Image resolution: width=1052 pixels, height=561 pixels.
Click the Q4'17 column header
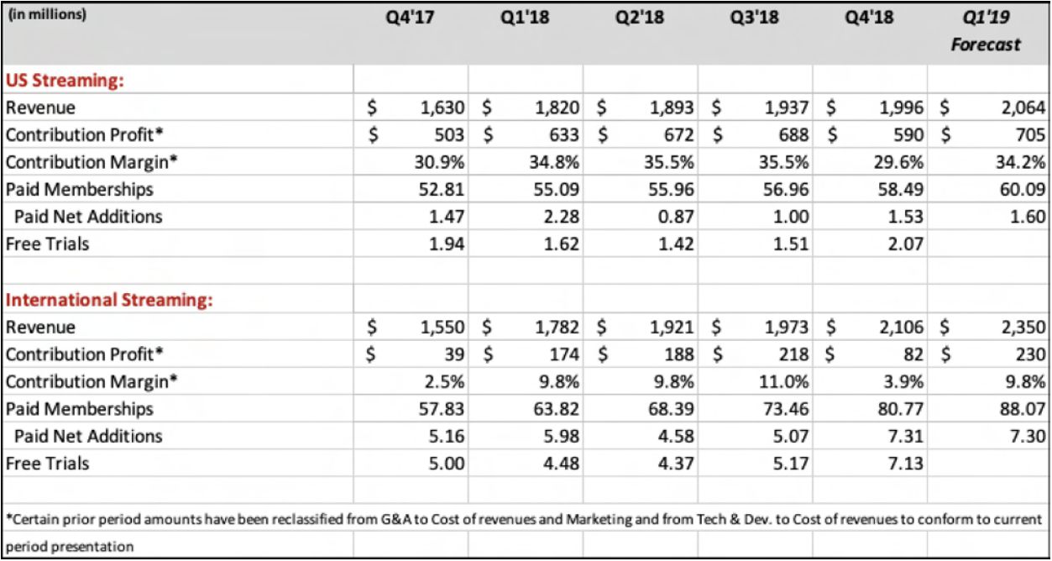(411, 20)
